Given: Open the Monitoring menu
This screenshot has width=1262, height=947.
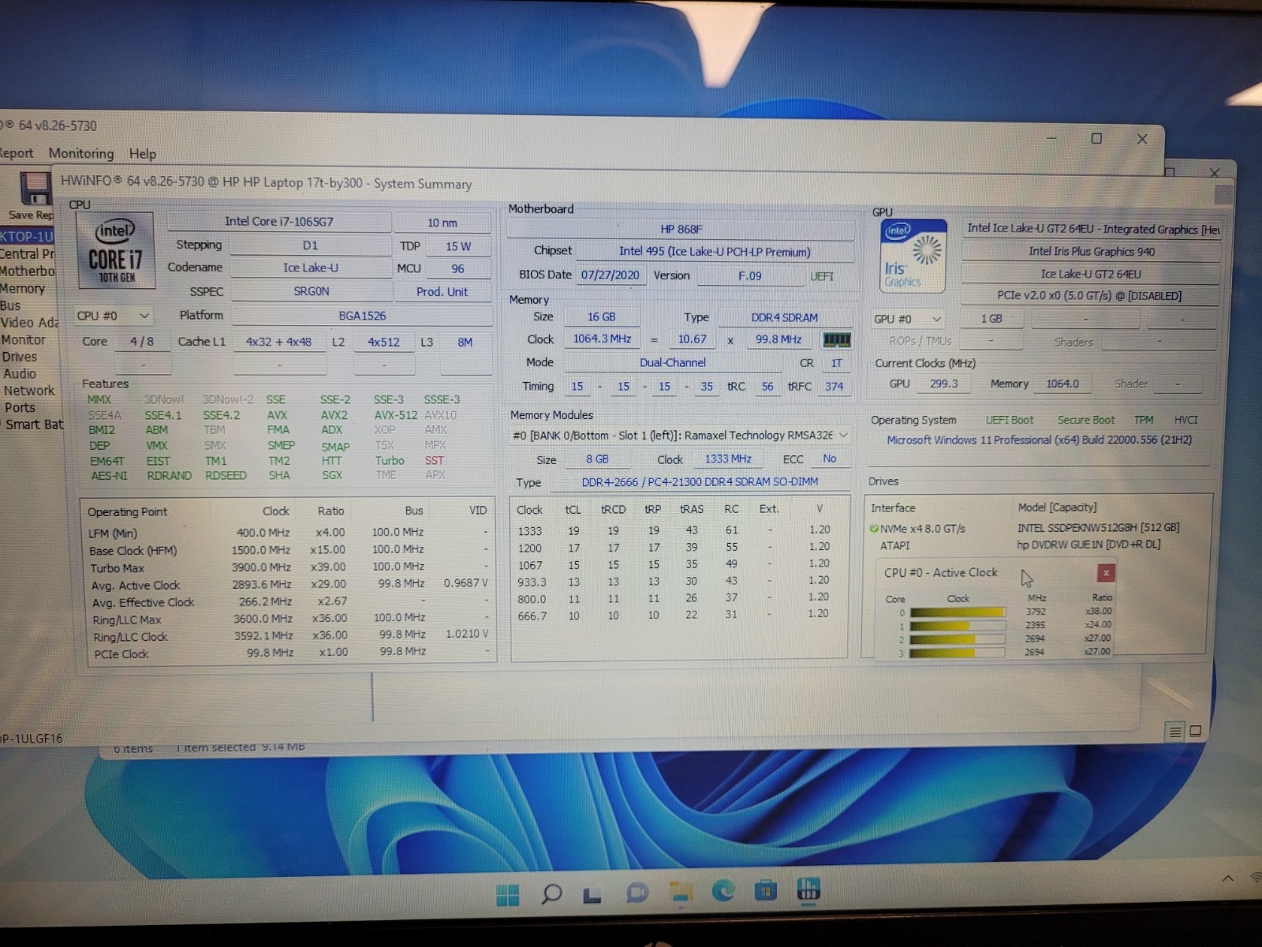Looking at the screenshot, I should [81, 153].
